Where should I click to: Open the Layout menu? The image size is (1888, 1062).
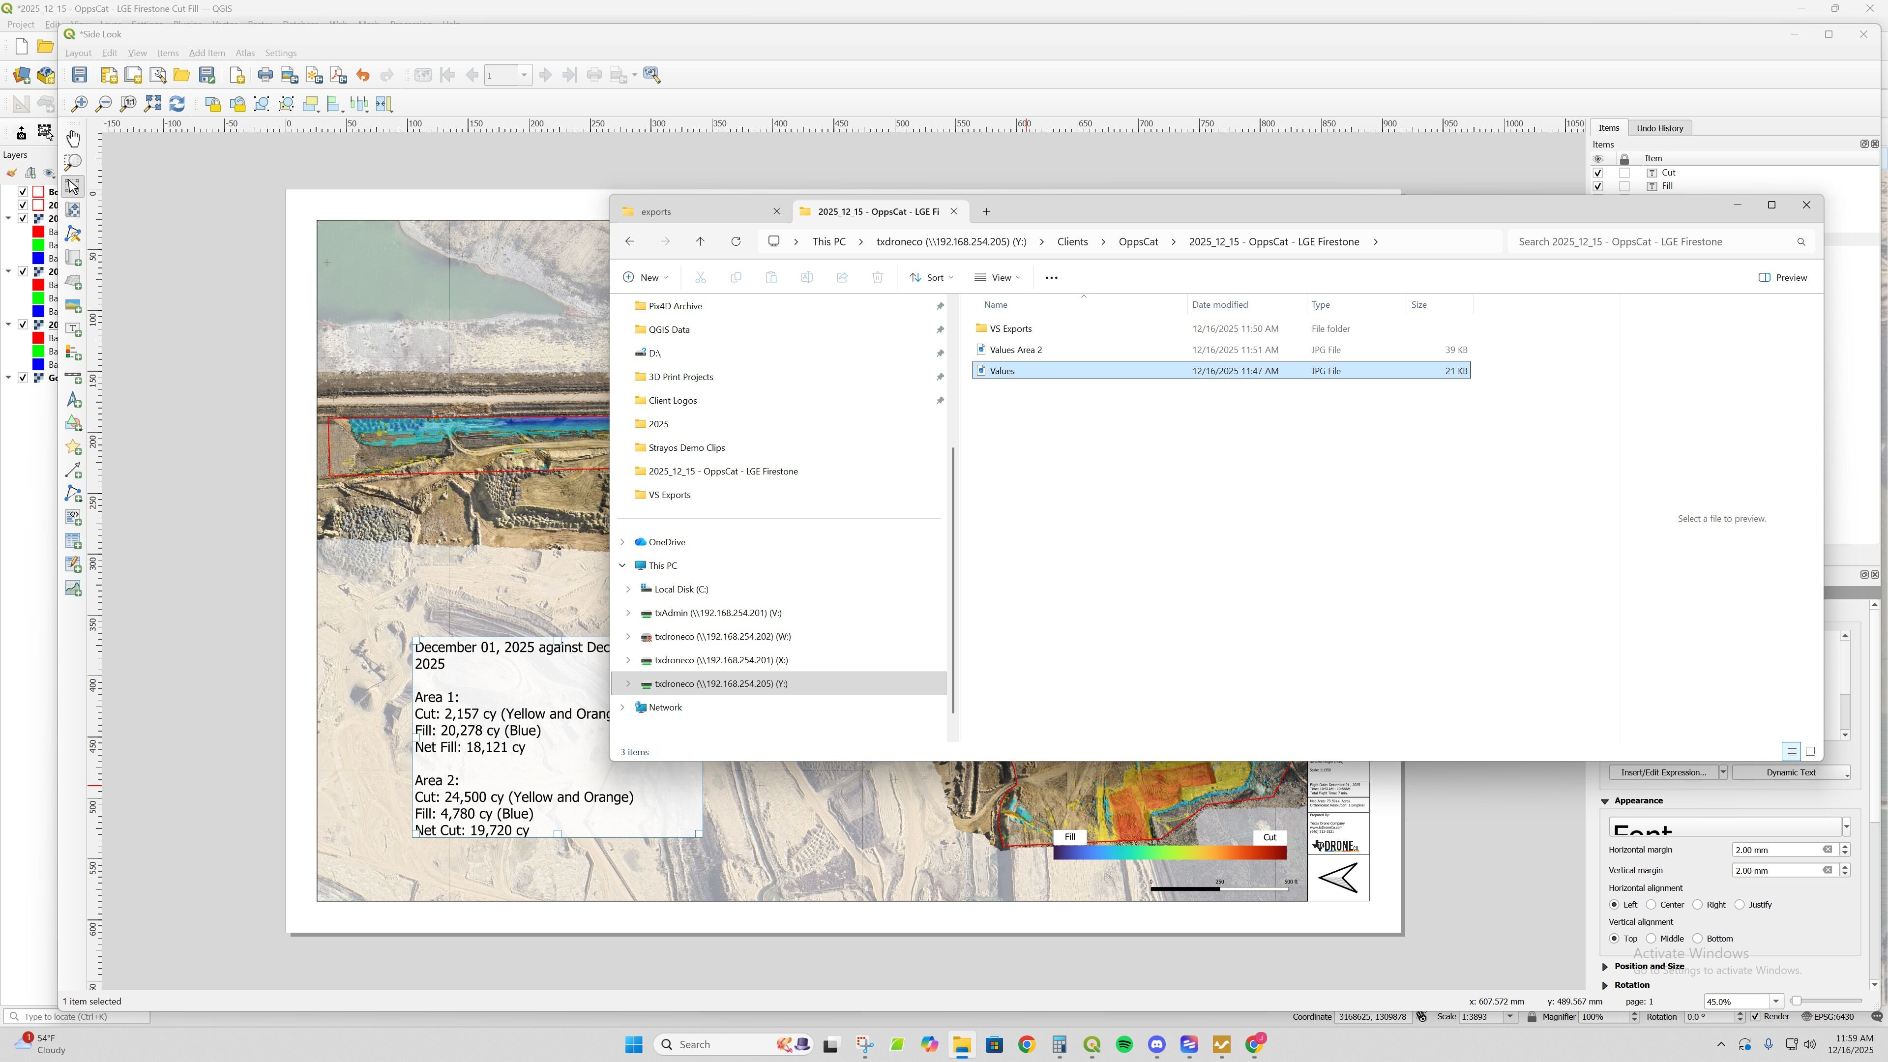coord(79,53)
